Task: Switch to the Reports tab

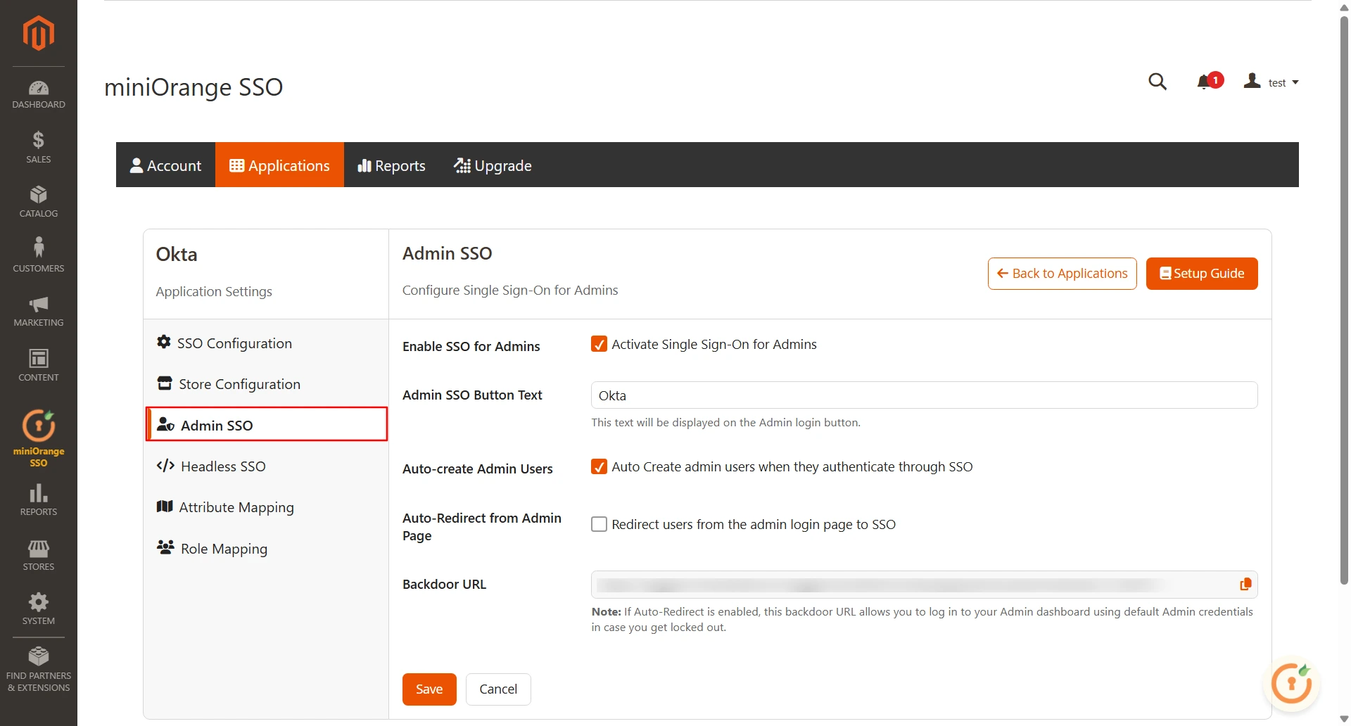Action: point(391,165)
